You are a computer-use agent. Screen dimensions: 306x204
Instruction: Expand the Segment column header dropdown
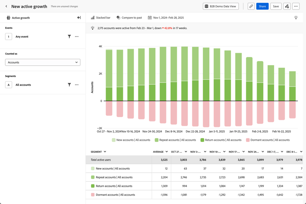coord(105,152)
